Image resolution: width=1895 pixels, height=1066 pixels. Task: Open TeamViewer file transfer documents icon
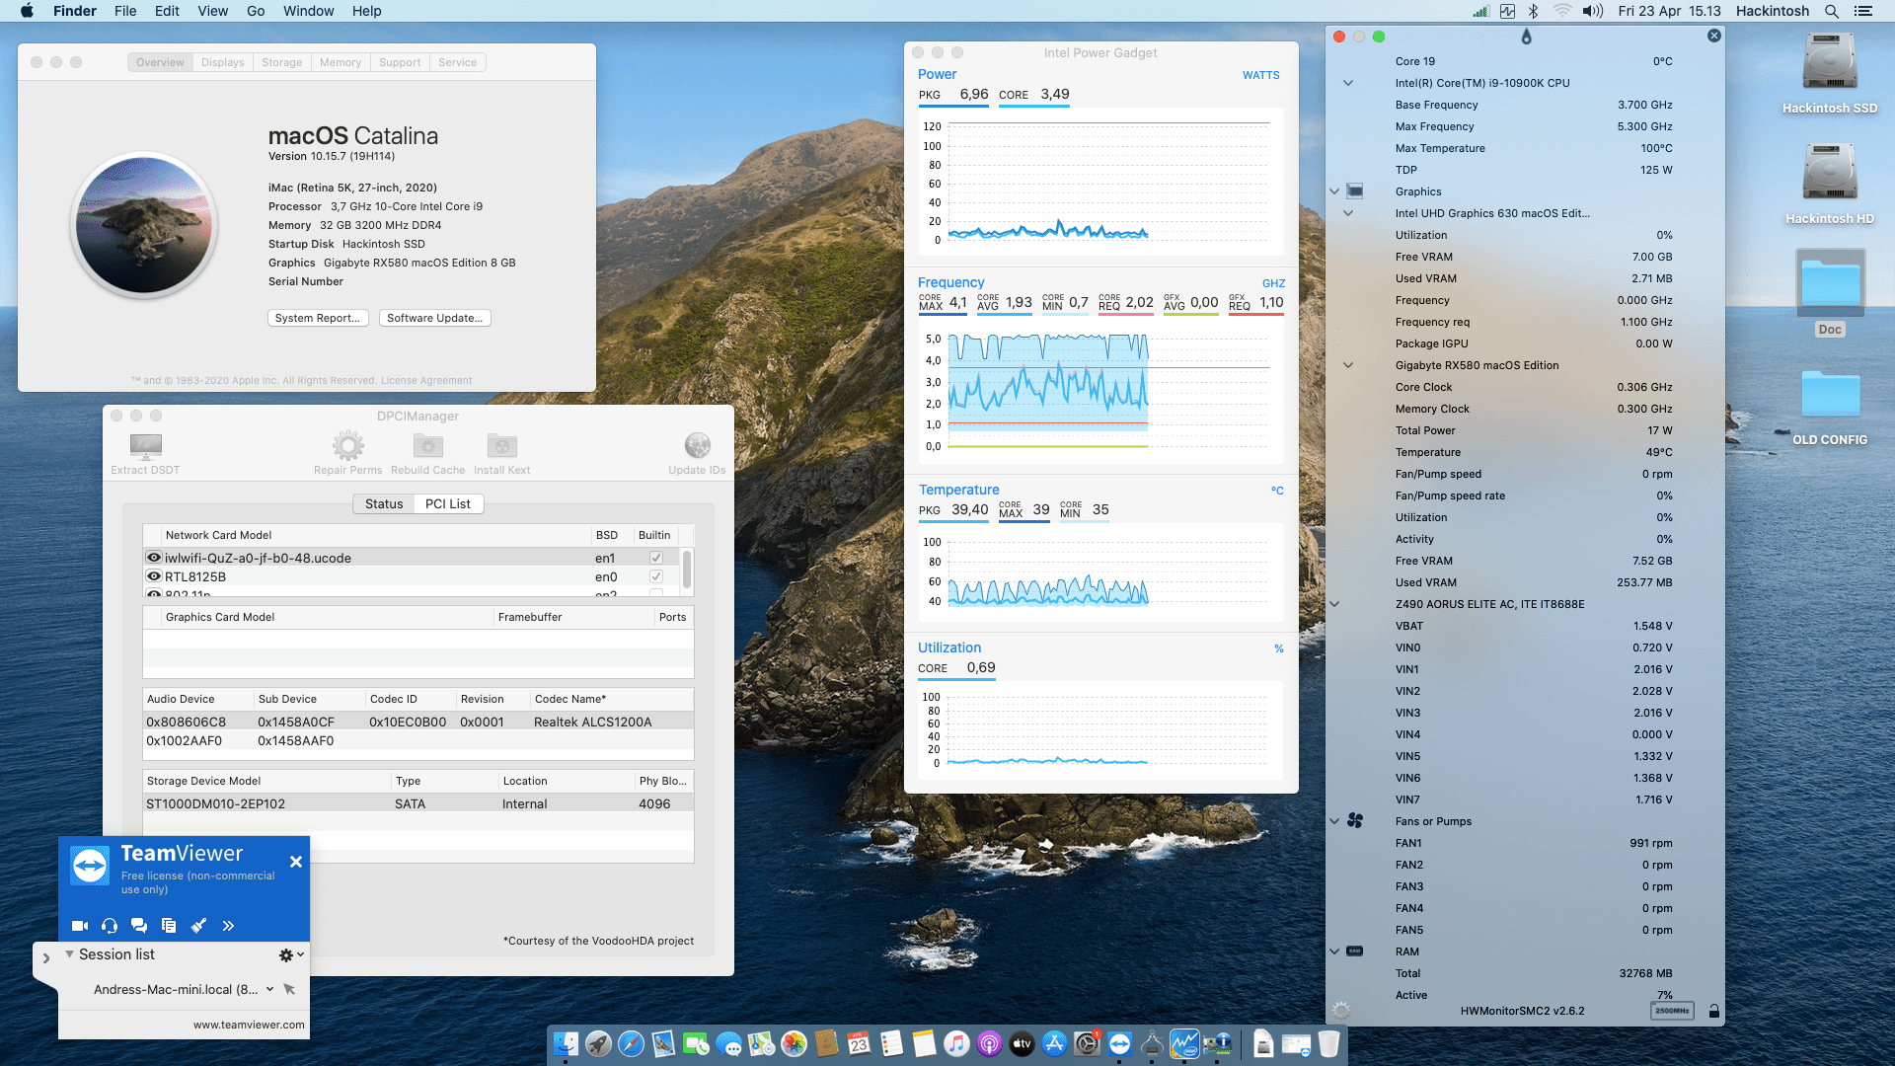(169, 926)
